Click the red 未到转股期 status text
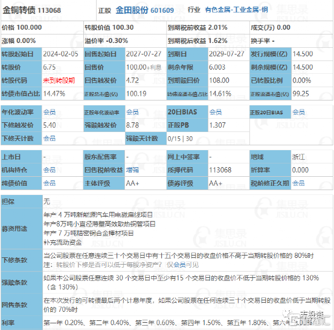This screenshot has height=330, width=334. click(x=59, y=81)
